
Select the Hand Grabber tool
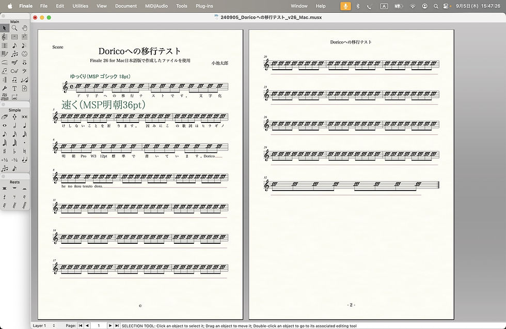(25, 28)
